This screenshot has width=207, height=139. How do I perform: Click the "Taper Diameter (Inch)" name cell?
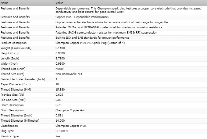(x=16, y=84)
